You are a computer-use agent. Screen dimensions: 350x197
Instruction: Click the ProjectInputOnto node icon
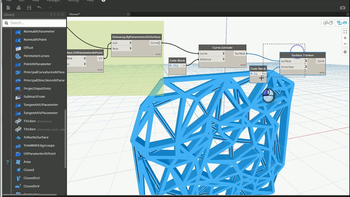point(18,89)
